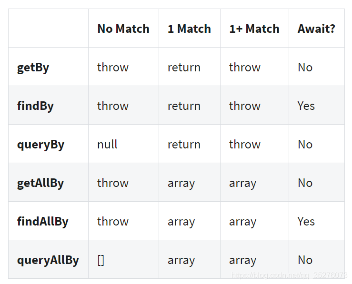Click the null cell in queryBy row

click(x=107, y=145)
